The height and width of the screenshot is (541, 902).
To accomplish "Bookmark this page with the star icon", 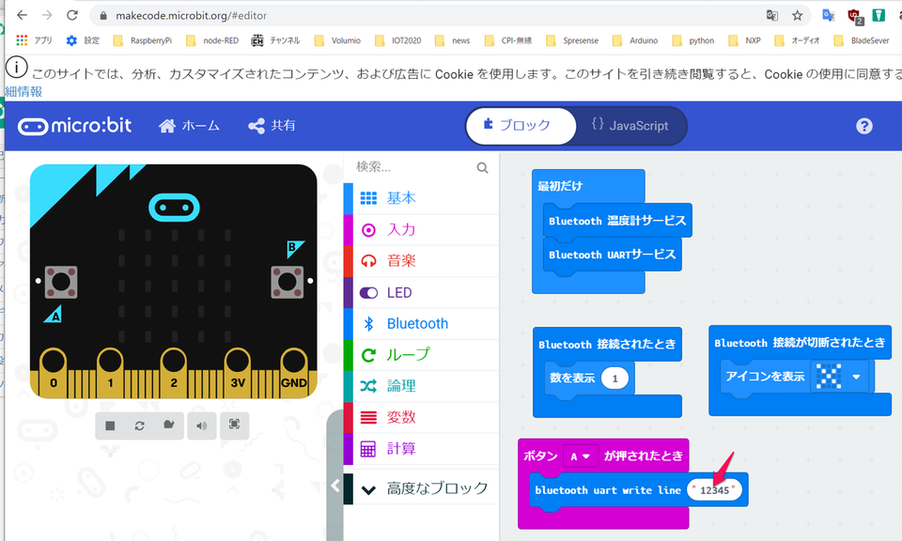I will click(x=797, y=15).
